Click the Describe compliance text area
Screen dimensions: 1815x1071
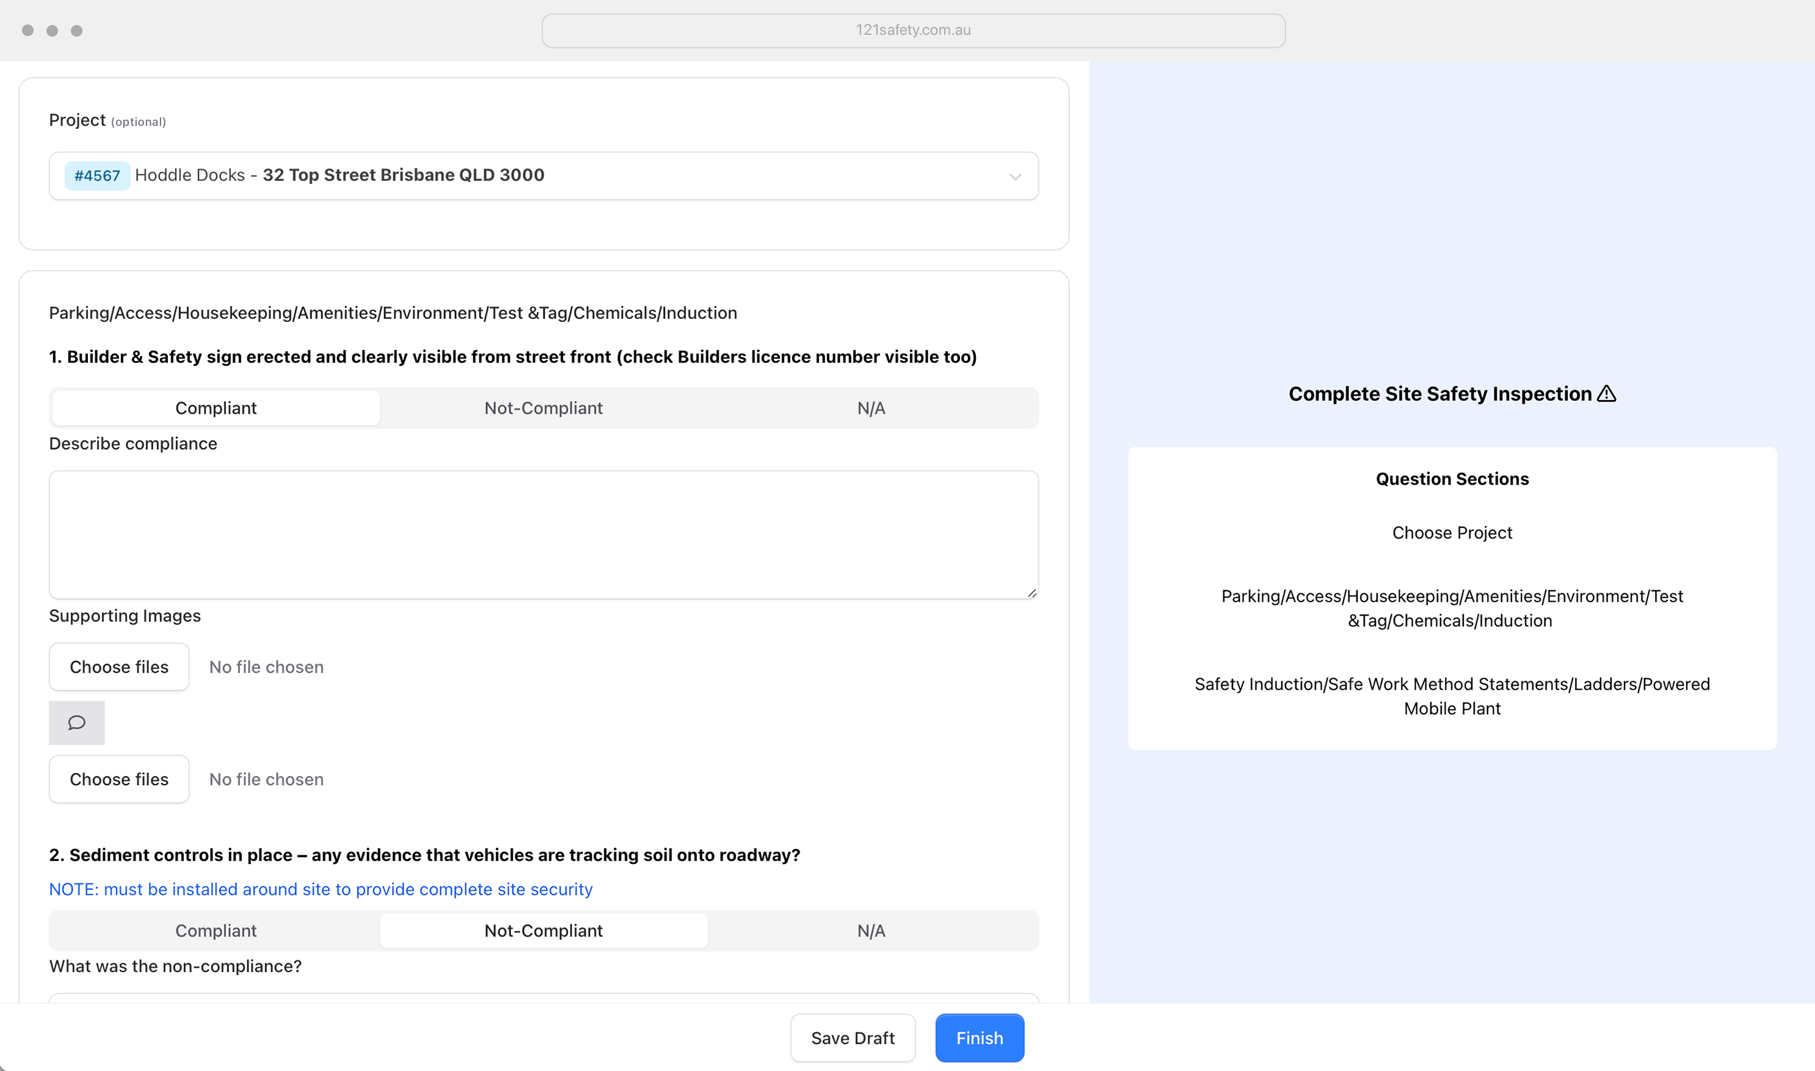coord(543,534)
